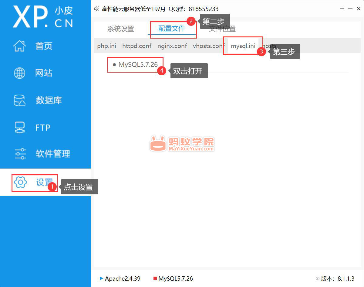Select the httpd.conf sub-tab
Image resolution: width=364 pixels, height=287 pixels.
(x=137, y=46)
